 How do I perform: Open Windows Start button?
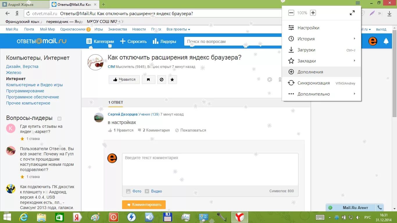[x=7, y=217]
